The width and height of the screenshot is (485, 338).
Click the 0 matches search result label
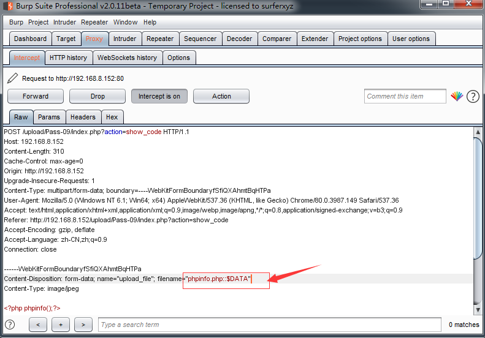(464, 325)
